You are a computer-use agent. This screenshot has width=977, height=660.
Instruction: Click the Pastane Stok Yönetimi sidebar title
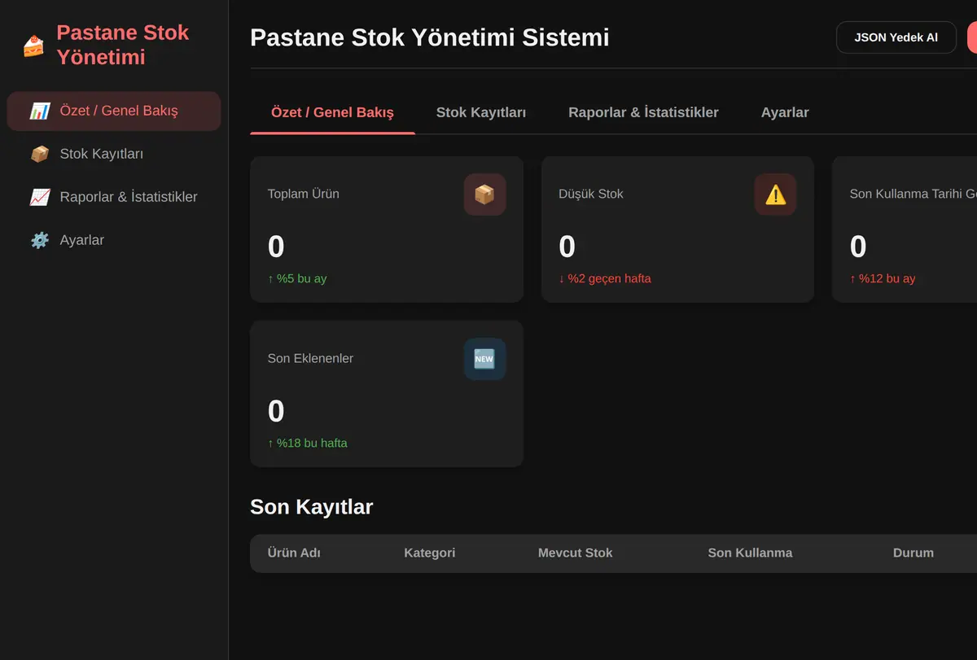pyautogui.click(x=123, y=45)
